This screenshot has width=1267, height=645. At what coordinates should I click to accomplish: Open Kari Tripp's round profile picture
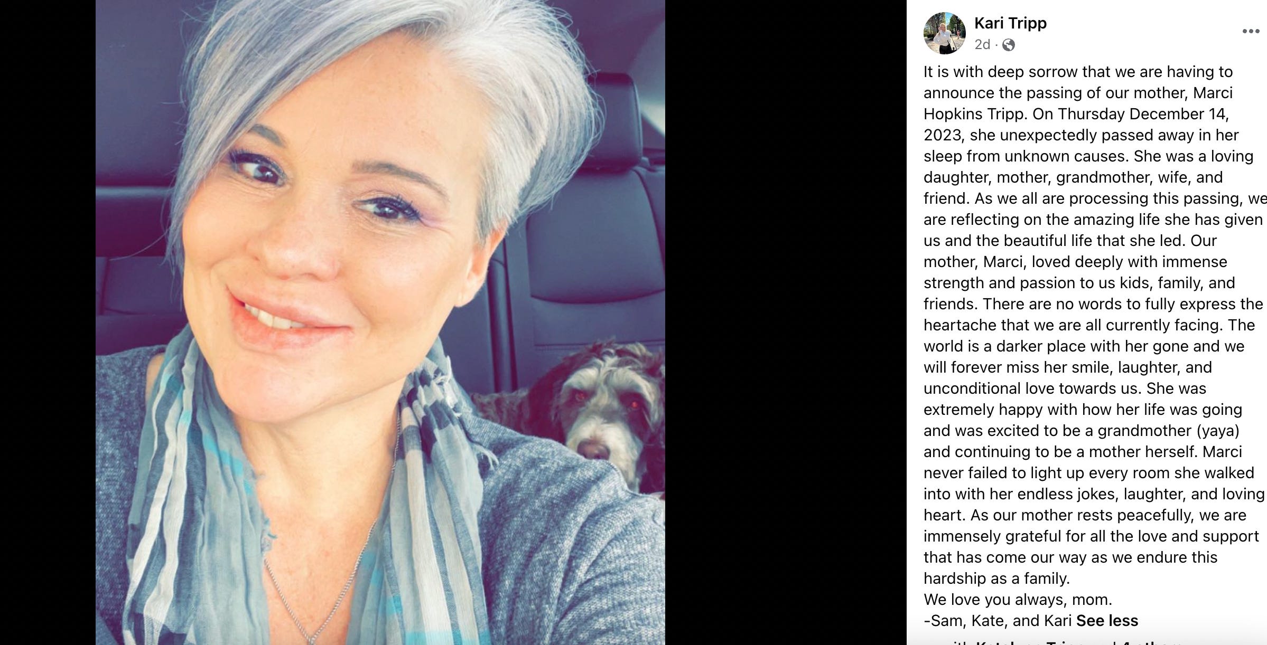click(944, 33)
